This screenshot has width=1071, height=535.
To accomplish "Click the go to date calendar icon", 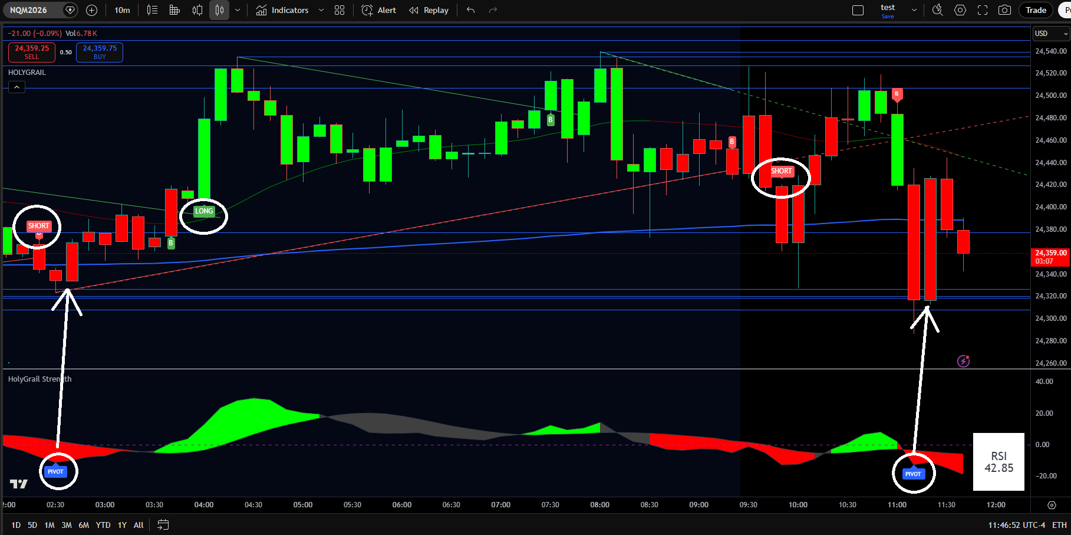I will click(x=163, y=525).
